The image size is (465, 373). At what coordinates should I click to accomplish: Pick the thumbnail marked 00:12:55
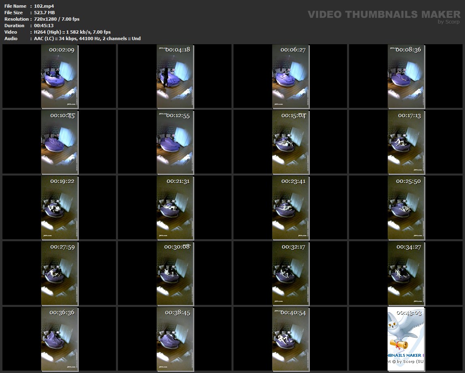pos(175,142)
